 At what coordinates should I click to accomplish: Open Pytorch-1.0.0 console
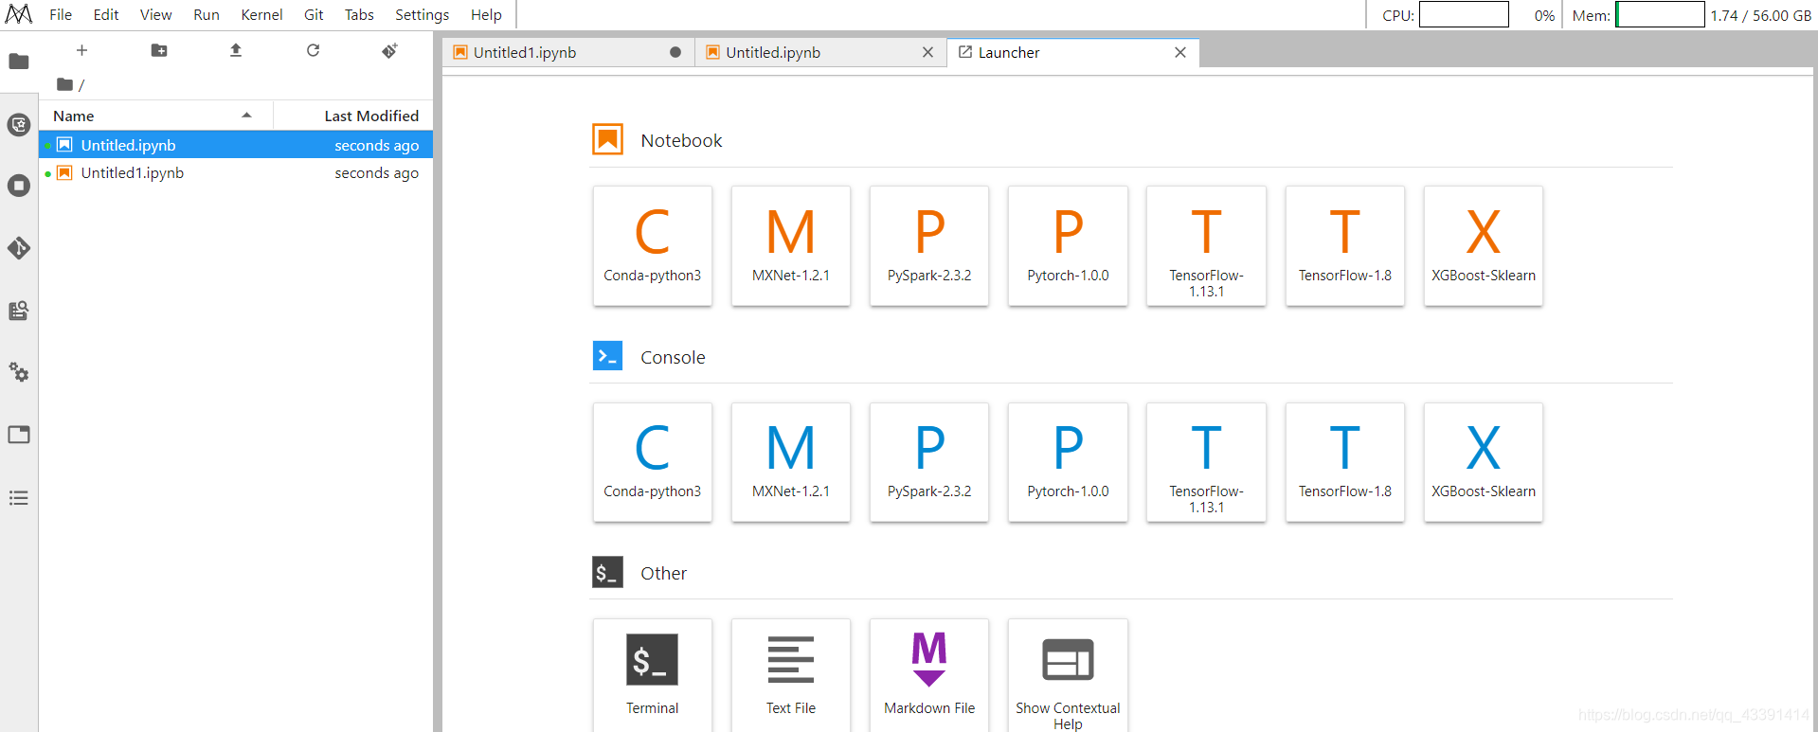(1068, 462)
